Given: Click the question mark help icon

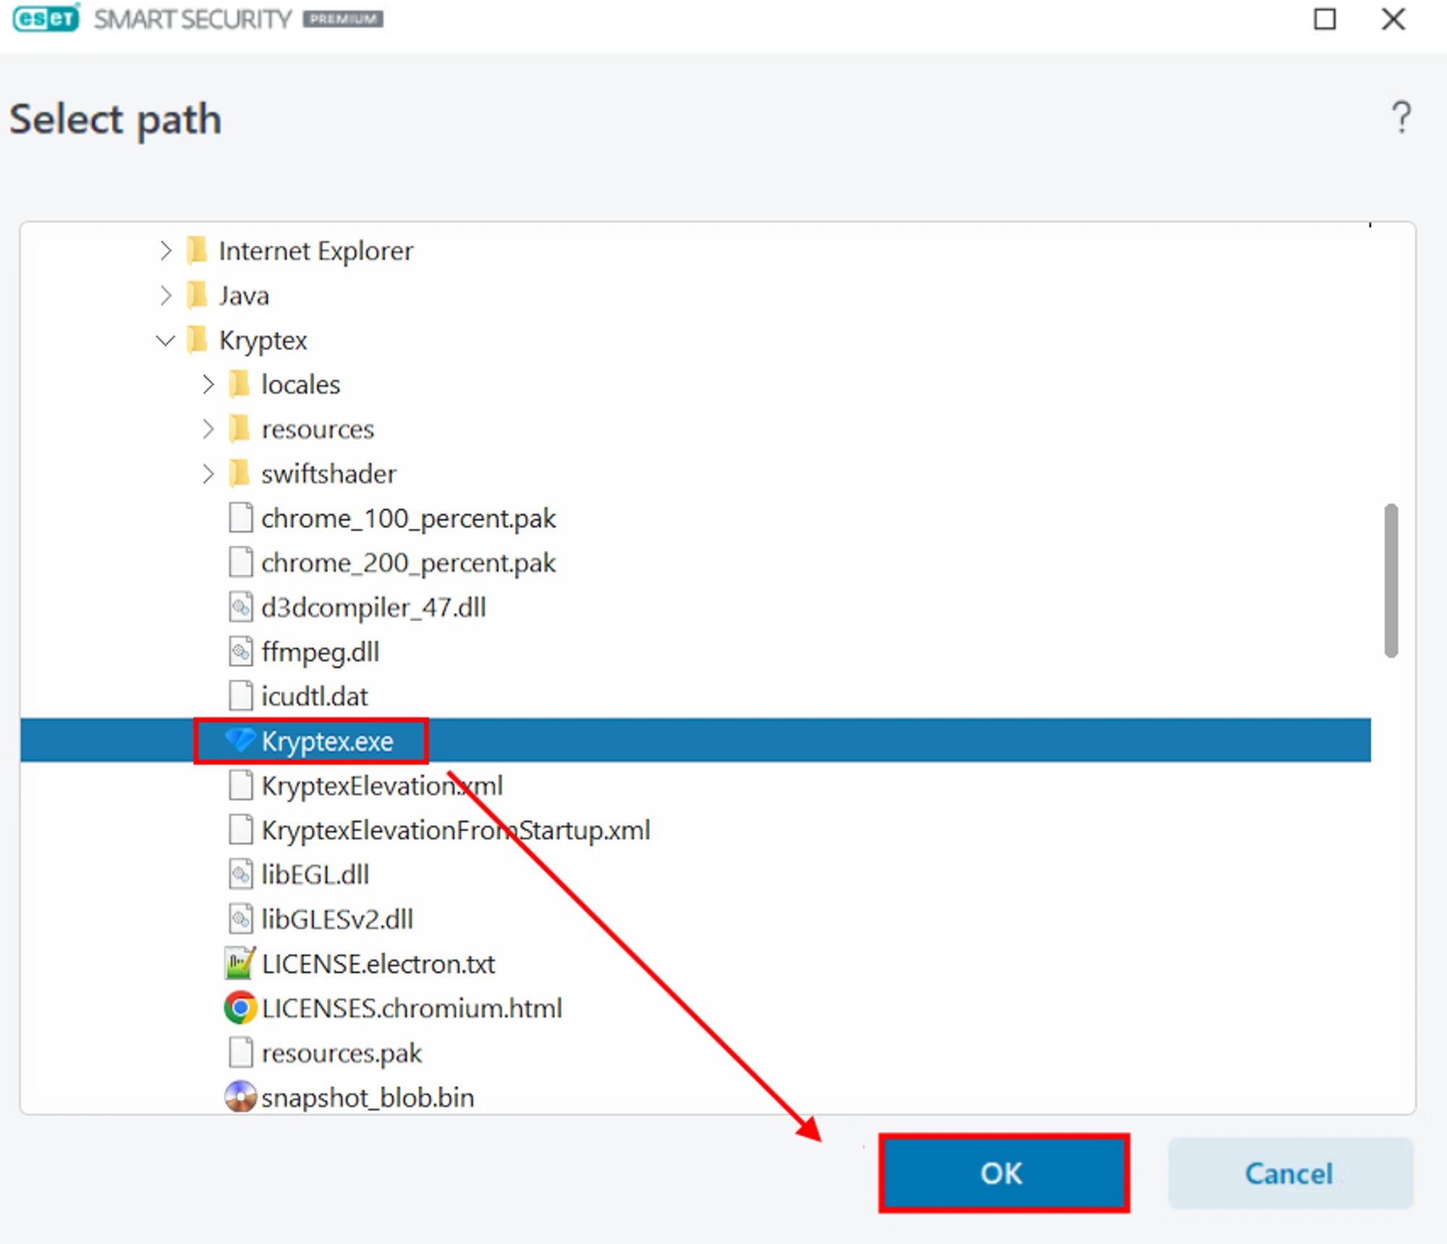Looking at the screenshot, I should 1401,117.
